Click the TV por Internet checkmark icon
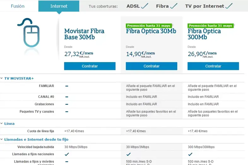 pyautogui.click(x=229, y=6)
